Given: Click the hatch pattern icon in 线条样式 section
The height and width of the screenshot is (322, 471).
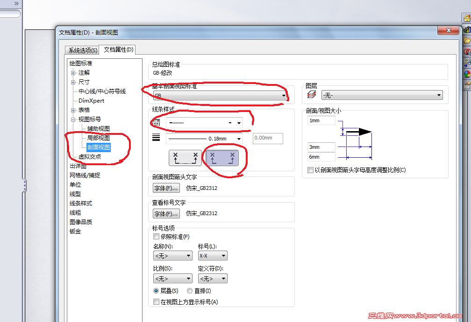Looking at the screenshot, I should pyautogui.click(x=156, y=122).
